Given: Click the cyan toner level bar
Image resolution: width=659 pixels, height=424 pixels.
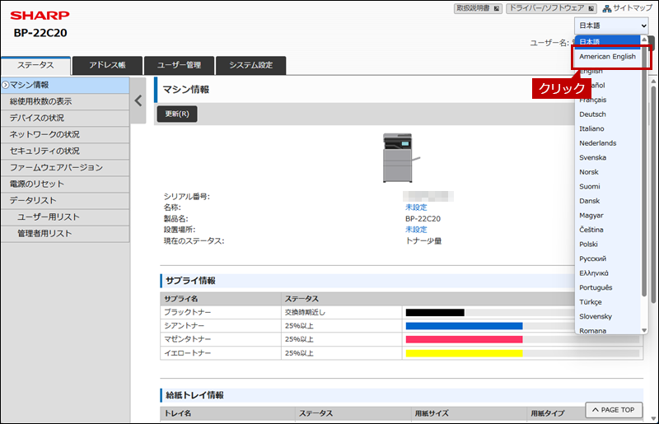Looking at the screenshot, I should pyautogui.click(x=464, y=326).
